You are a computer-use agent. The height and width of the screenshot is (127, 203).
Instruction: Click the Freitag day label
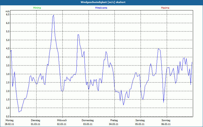coord(114,120)
